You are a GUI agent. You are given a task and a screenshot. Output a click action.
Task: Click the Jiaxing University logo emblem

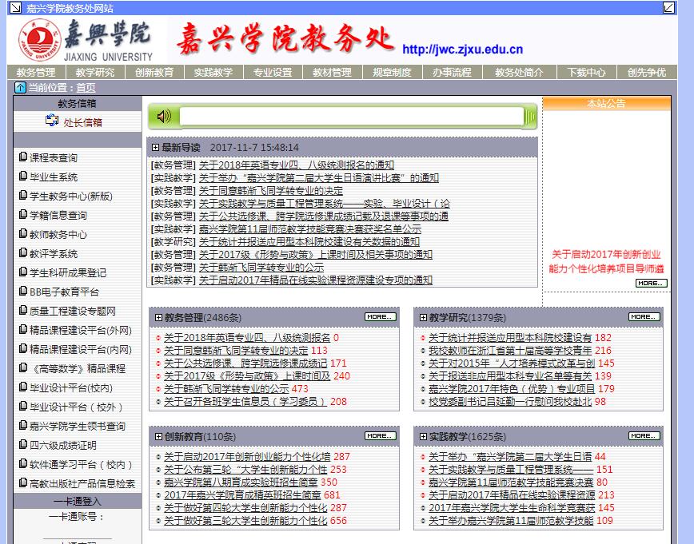pos(39,40)
